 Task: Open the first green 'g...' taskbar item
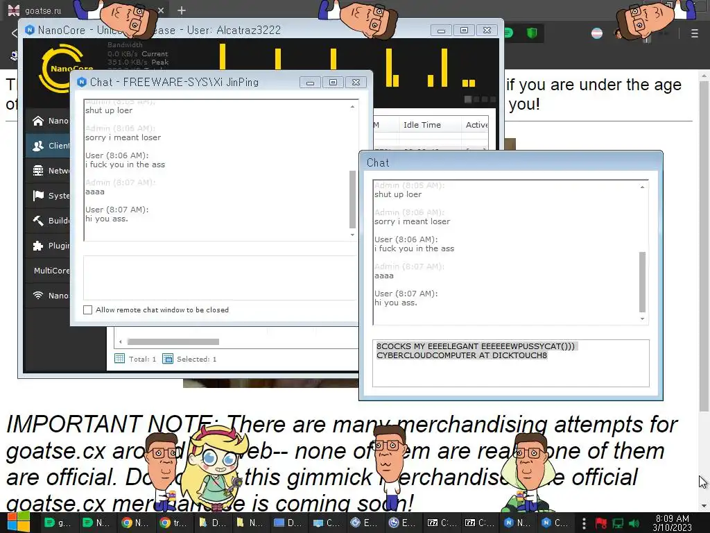coord(58,523)
